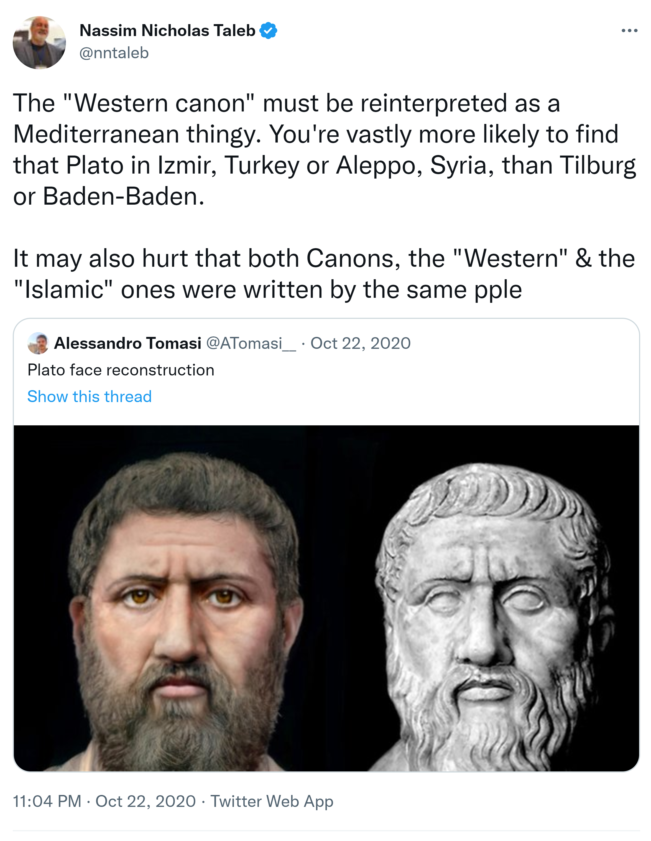Expand "Show this thread"

(x=89, y=397)
